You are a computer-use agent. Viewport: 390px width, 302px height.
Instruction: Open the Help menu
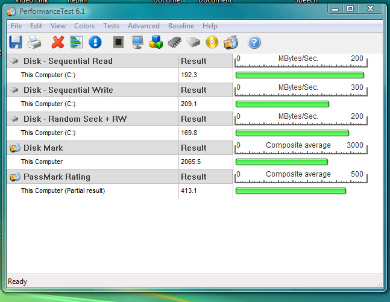[210, 26]
